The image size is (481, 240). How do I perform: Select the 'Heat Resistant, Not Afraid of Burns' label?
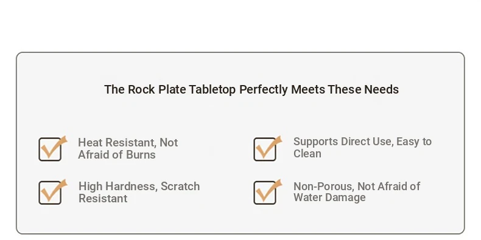pos(128,149)
